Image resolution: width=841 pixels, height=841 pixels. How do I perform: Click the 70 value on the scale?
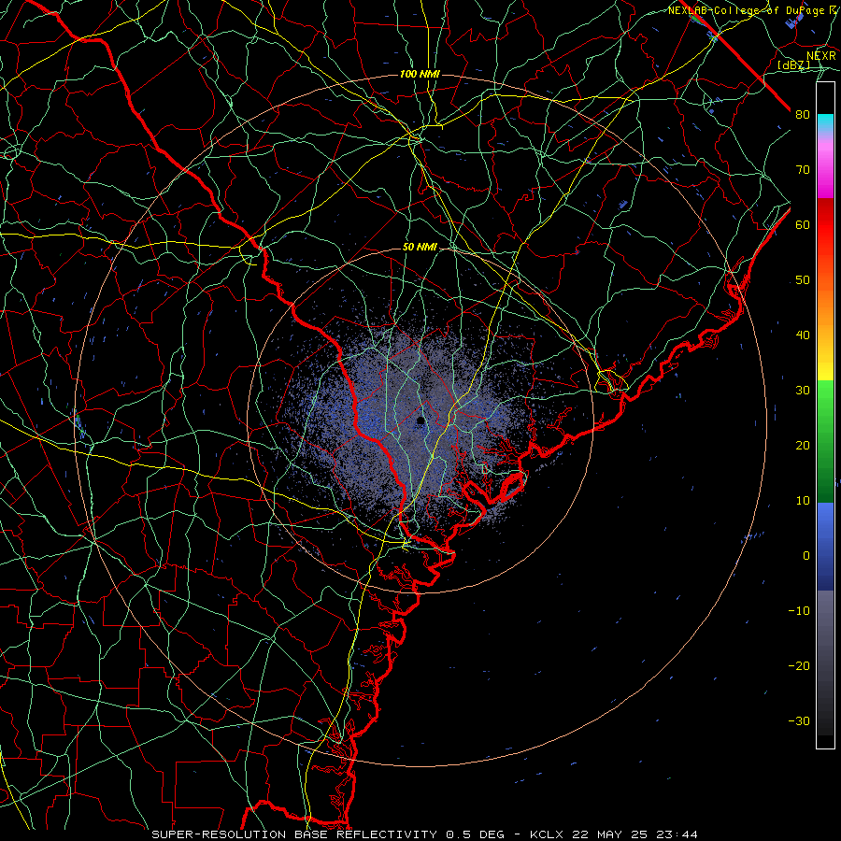click(803, 169)
